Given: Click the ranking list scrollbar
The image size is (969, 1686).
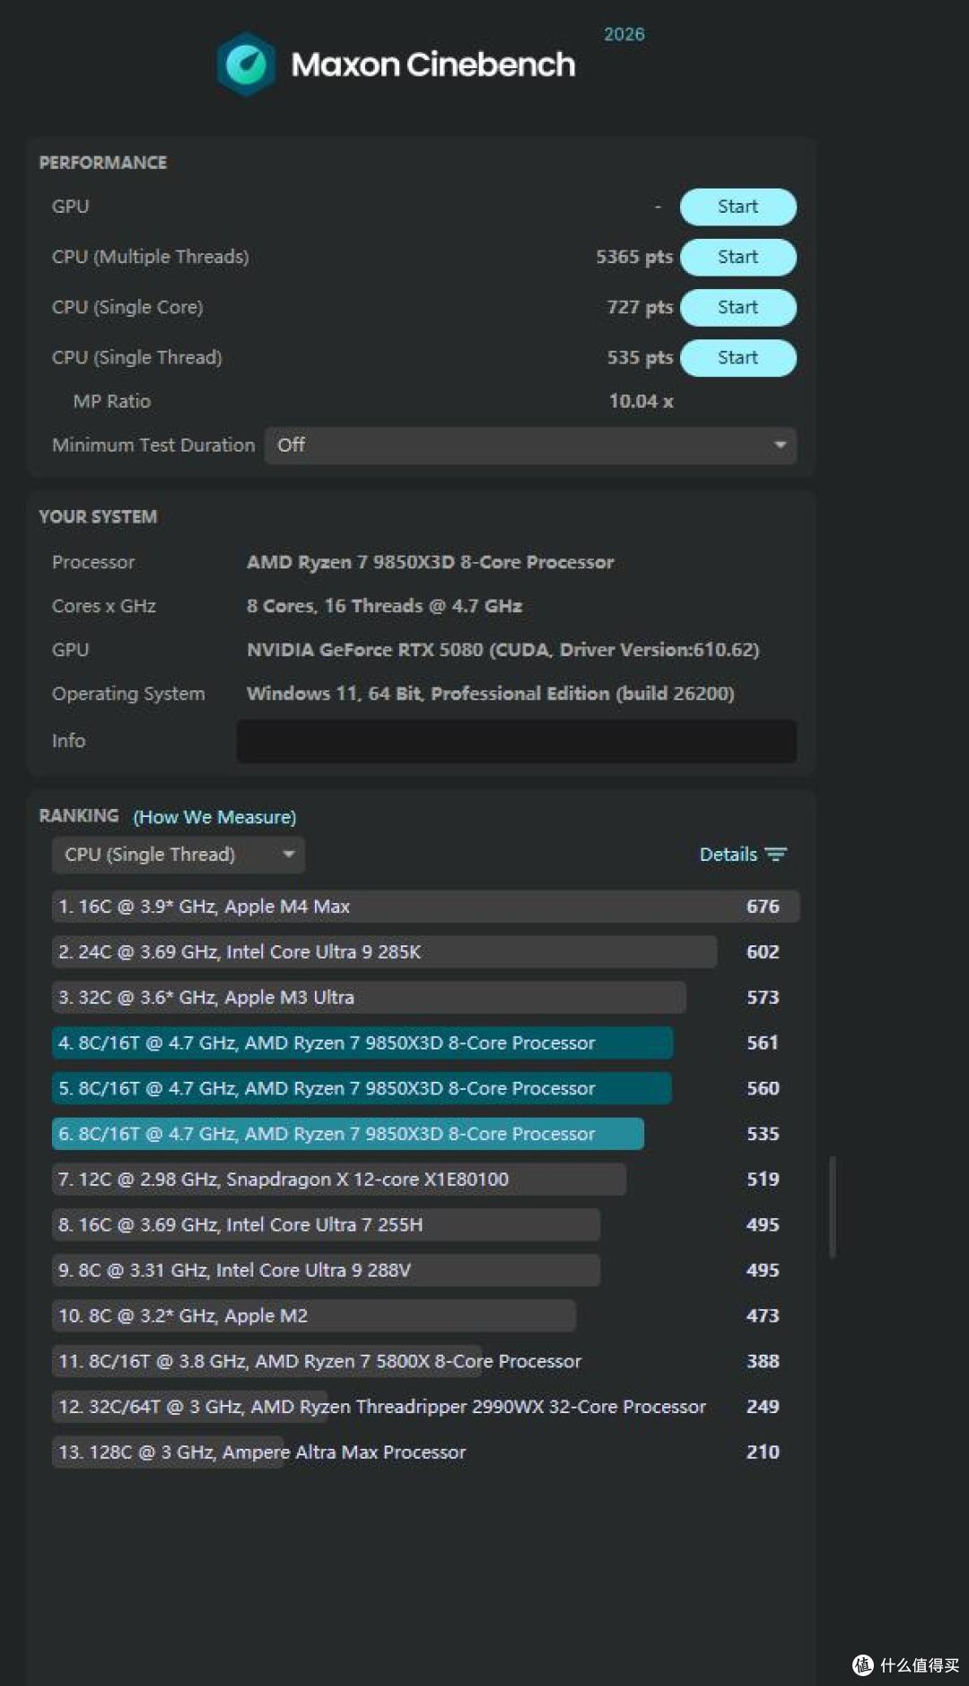Looking at the screenshot, I should [x=833, y=1207].
